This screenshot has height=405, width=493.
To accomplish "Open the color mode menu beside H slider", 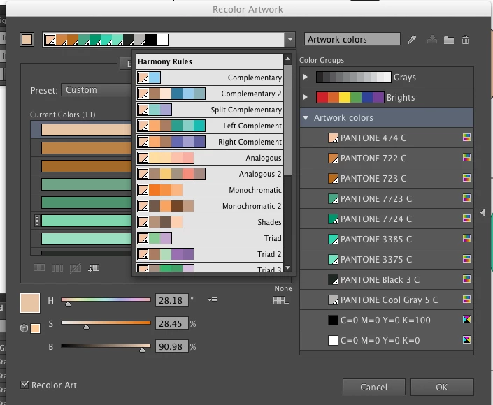I will 213,300.
